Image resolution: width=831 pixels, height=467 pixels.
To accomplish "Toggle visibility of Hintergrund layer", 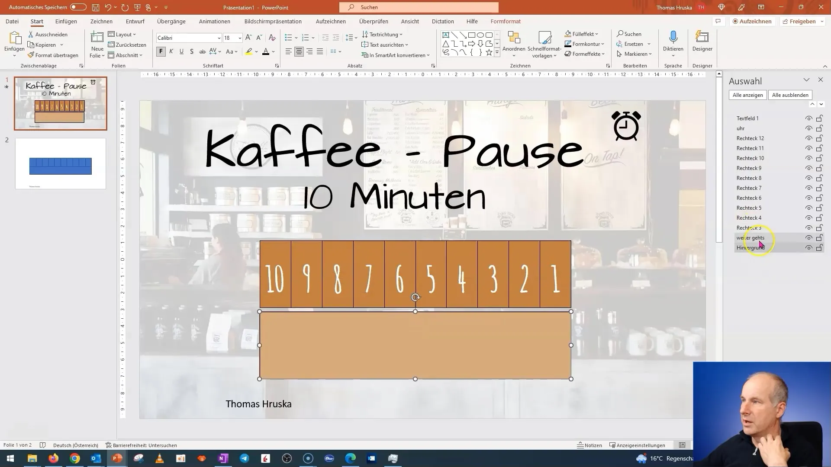I will point(808,247).
